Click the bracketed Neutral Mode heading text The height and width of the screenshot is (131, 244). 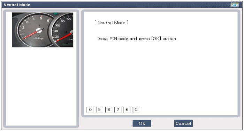tap(111, 23)
